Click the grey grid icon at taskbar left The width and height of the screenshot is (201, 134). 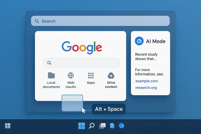point(8,126)
